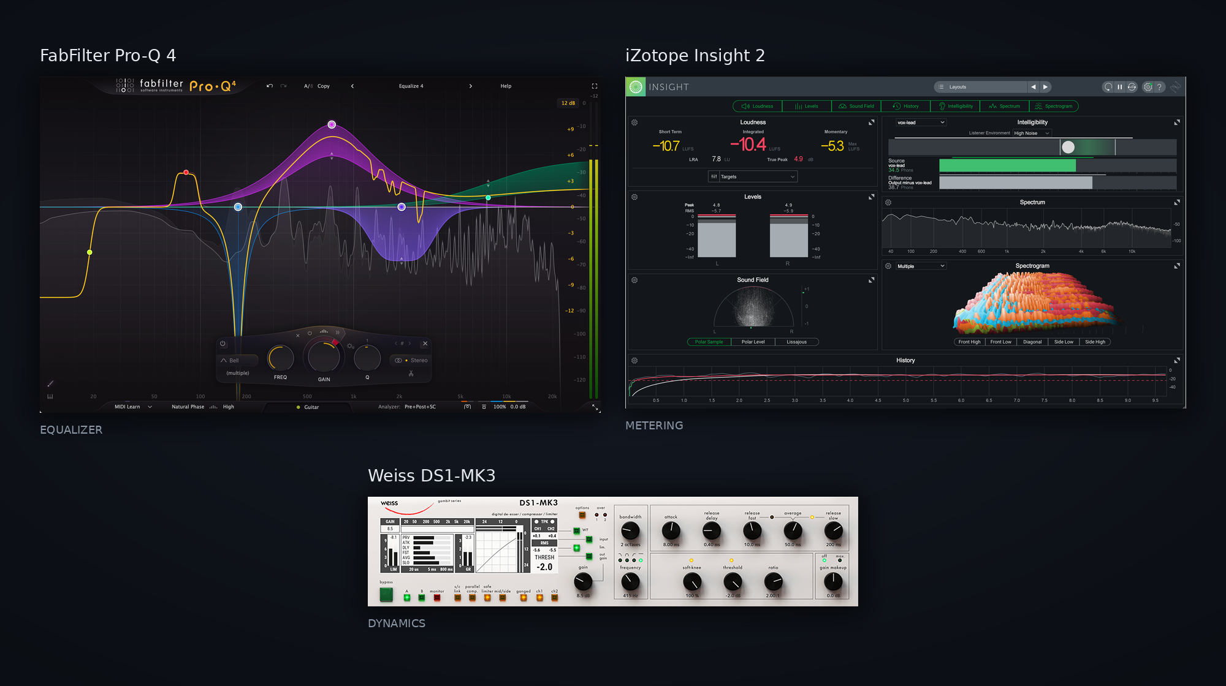Toggle the A/B state in Pro-Q 4
Image resolution: width=1226 pixels, height=686 pixels.
(x=308, y=86)
